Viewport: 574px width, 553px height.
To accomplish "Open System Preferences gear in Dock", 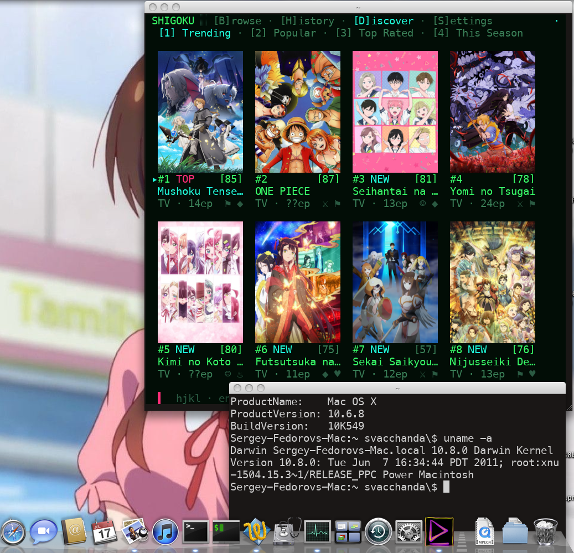I will tap(409, 532).
